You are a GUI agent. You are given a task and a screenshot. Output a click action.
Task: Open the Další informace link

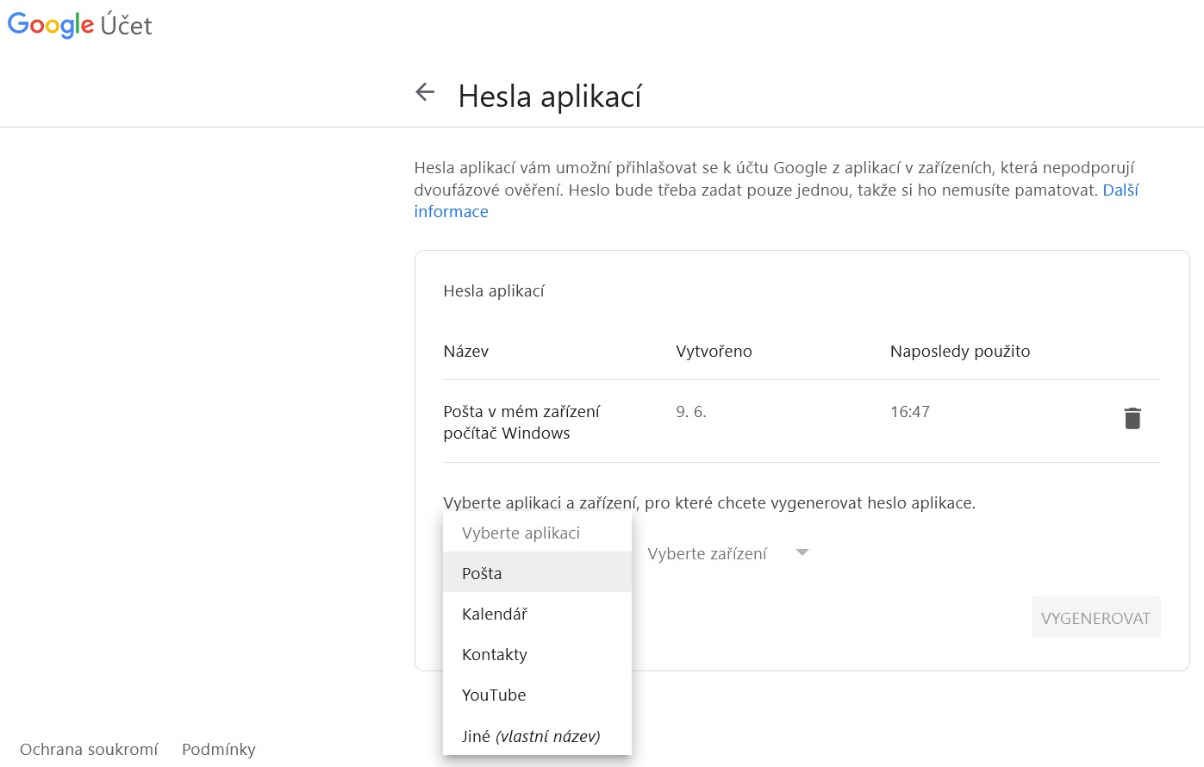click(x=1120, y=190)
